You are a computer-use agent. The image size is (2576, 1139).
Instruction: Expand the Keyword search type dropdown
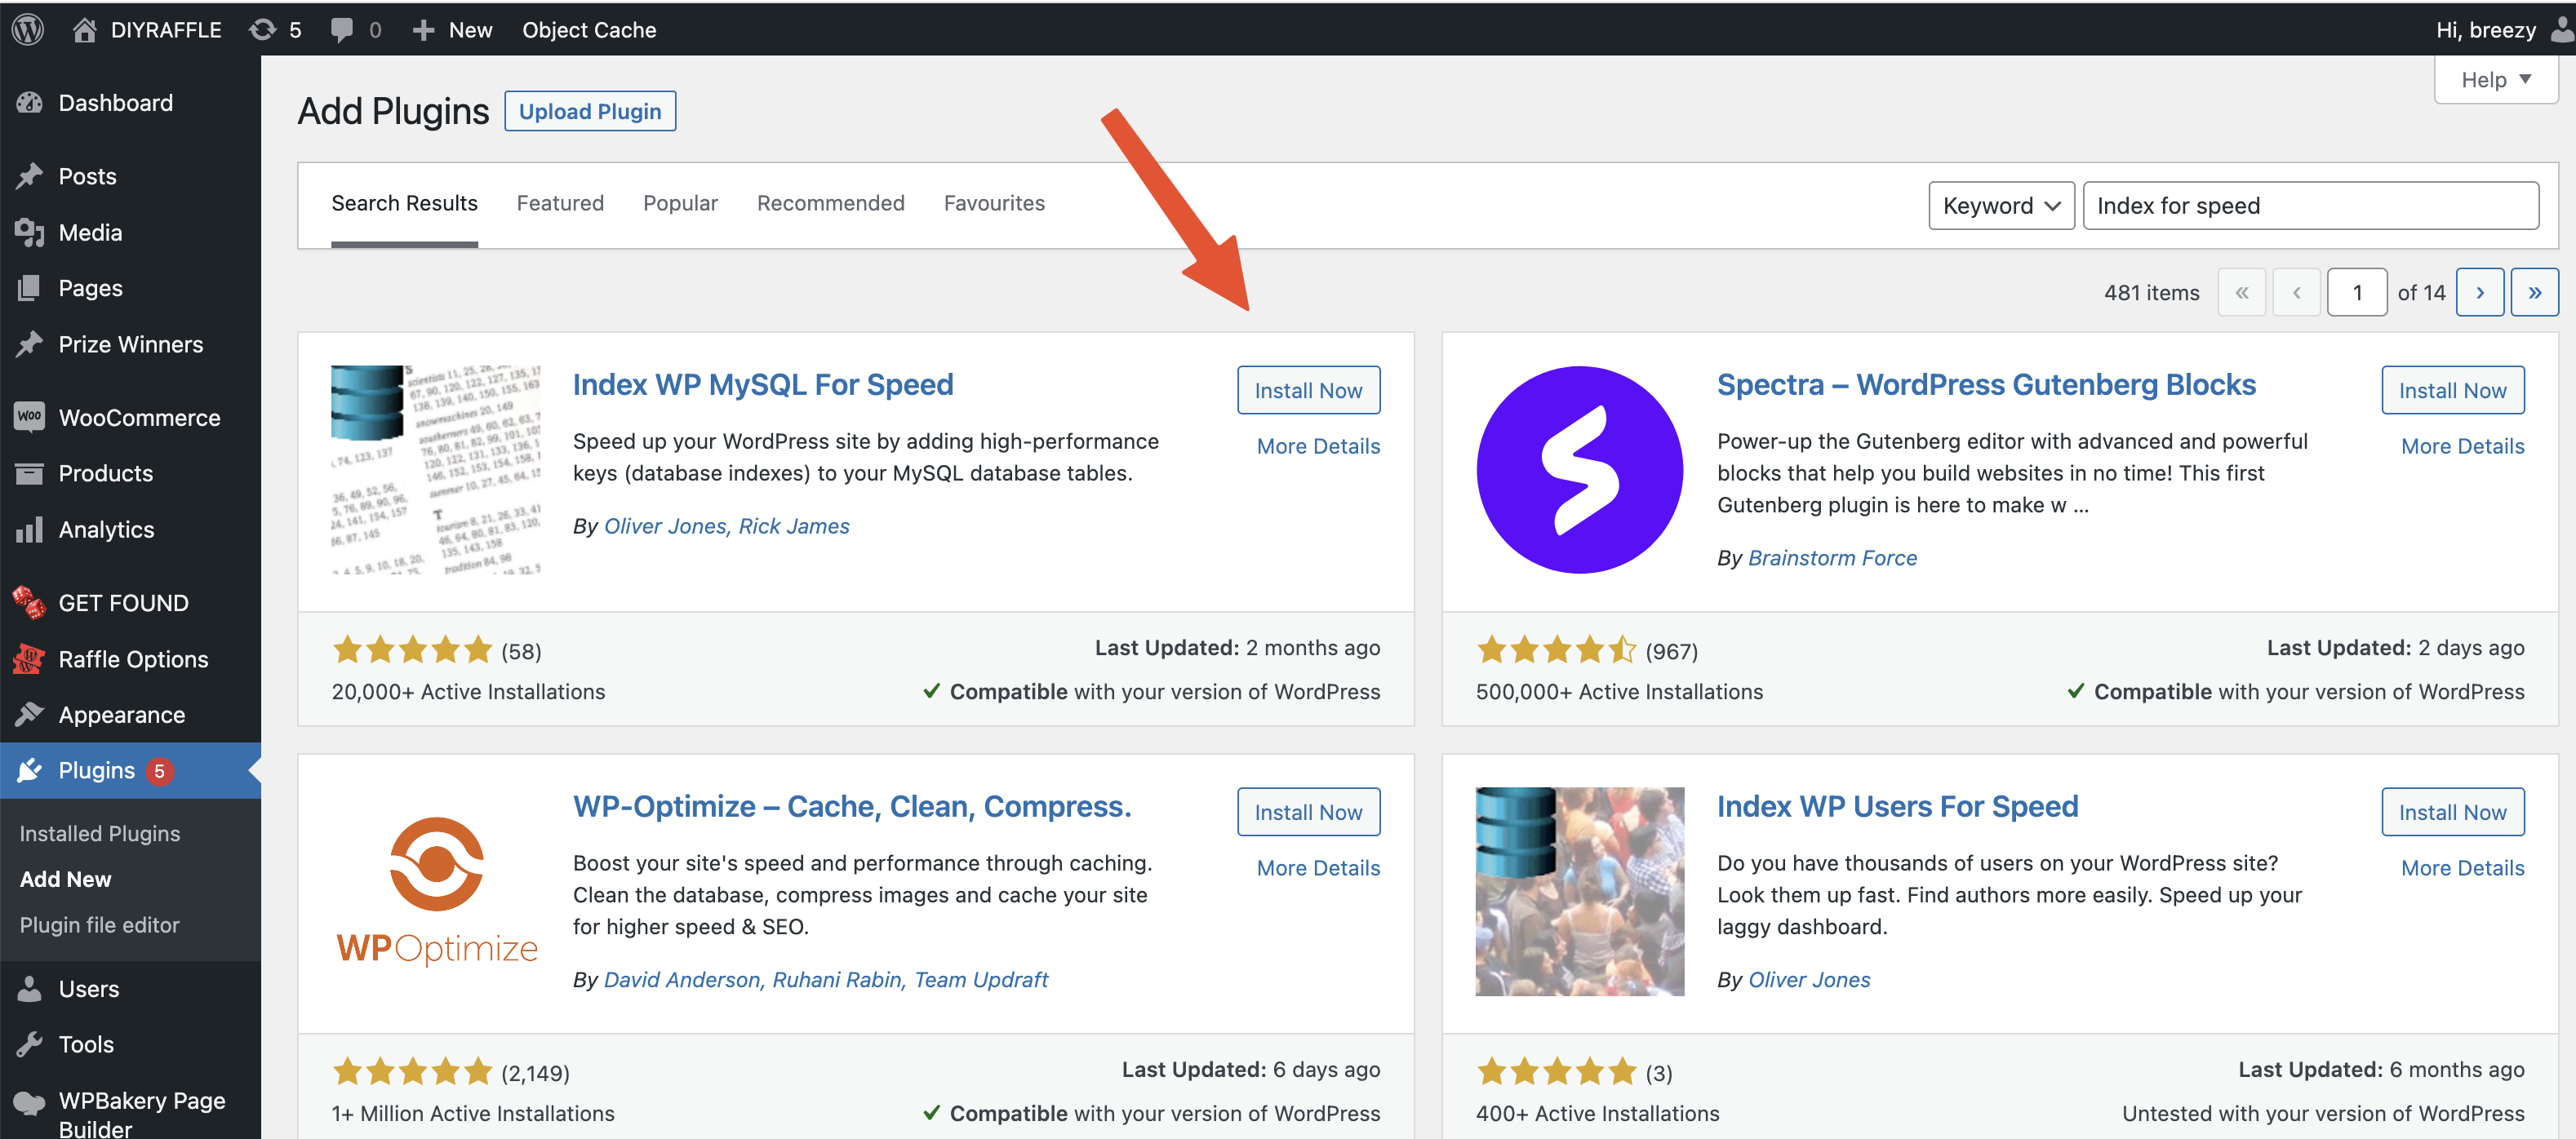[2001, 206]
